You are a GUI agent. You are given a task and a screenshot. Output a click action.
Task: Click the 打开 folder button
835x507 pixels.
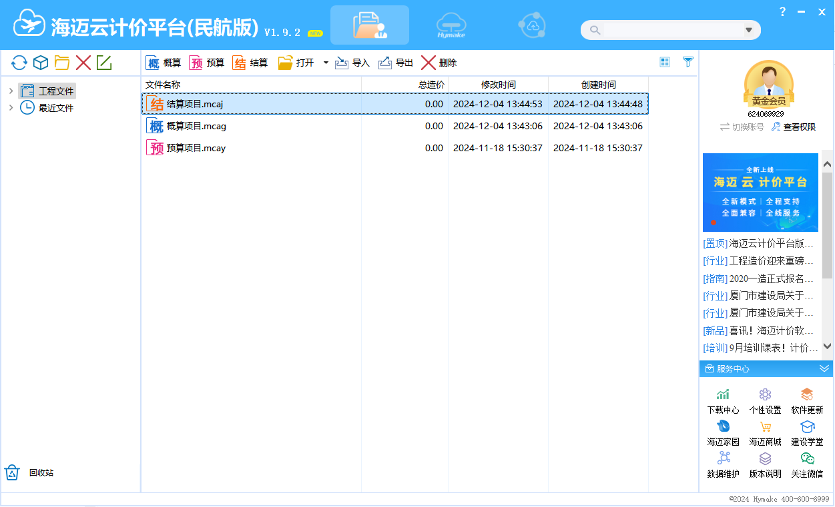point(296,63)
